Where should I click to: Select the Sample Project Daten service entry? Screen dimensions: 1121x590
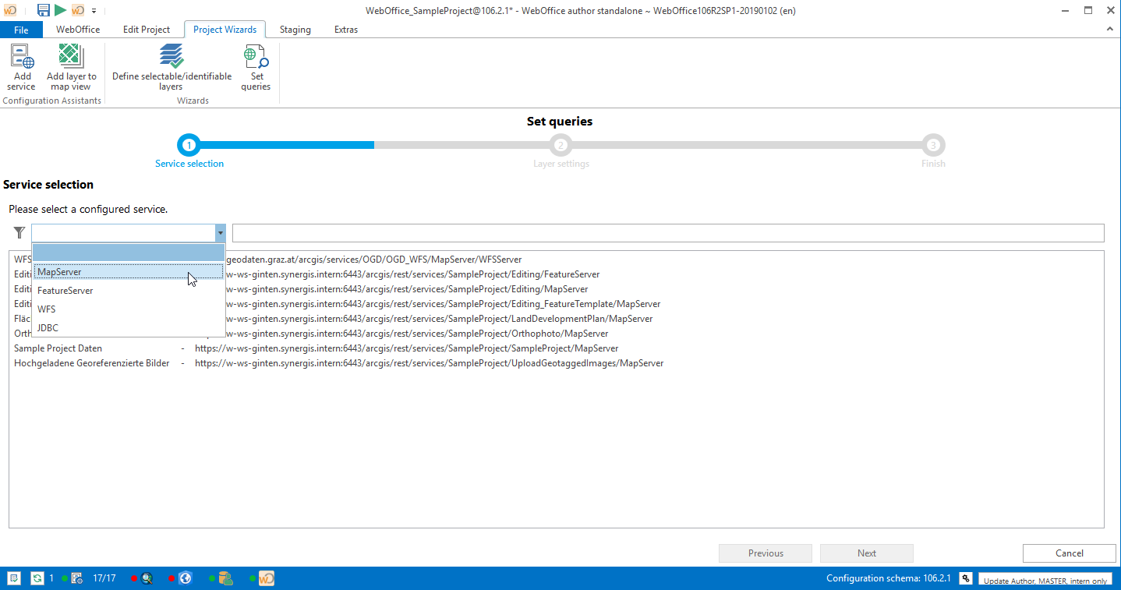click(x=56, y=348)
